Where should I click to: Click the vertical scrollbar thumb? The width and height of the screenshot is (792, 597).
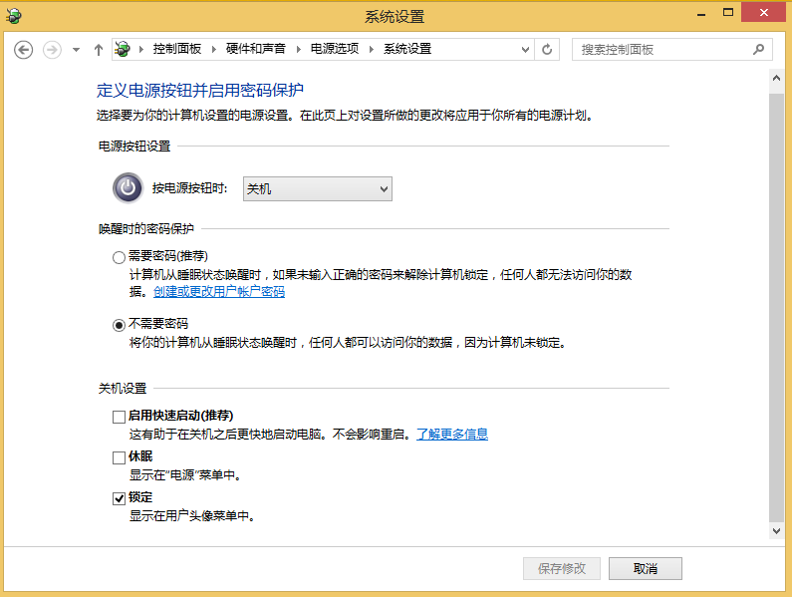[776, 307]
